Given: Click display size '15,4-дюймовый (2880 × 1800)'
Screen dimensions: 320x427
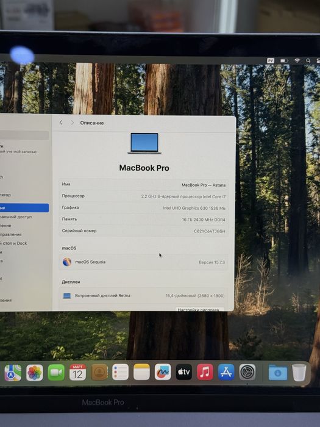Looking at the screenshot, I should [x=195, y=296].
